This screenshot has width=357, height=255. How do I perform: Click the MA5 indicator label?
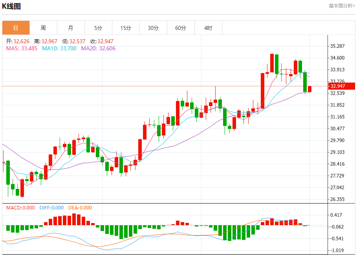point(22,48)
